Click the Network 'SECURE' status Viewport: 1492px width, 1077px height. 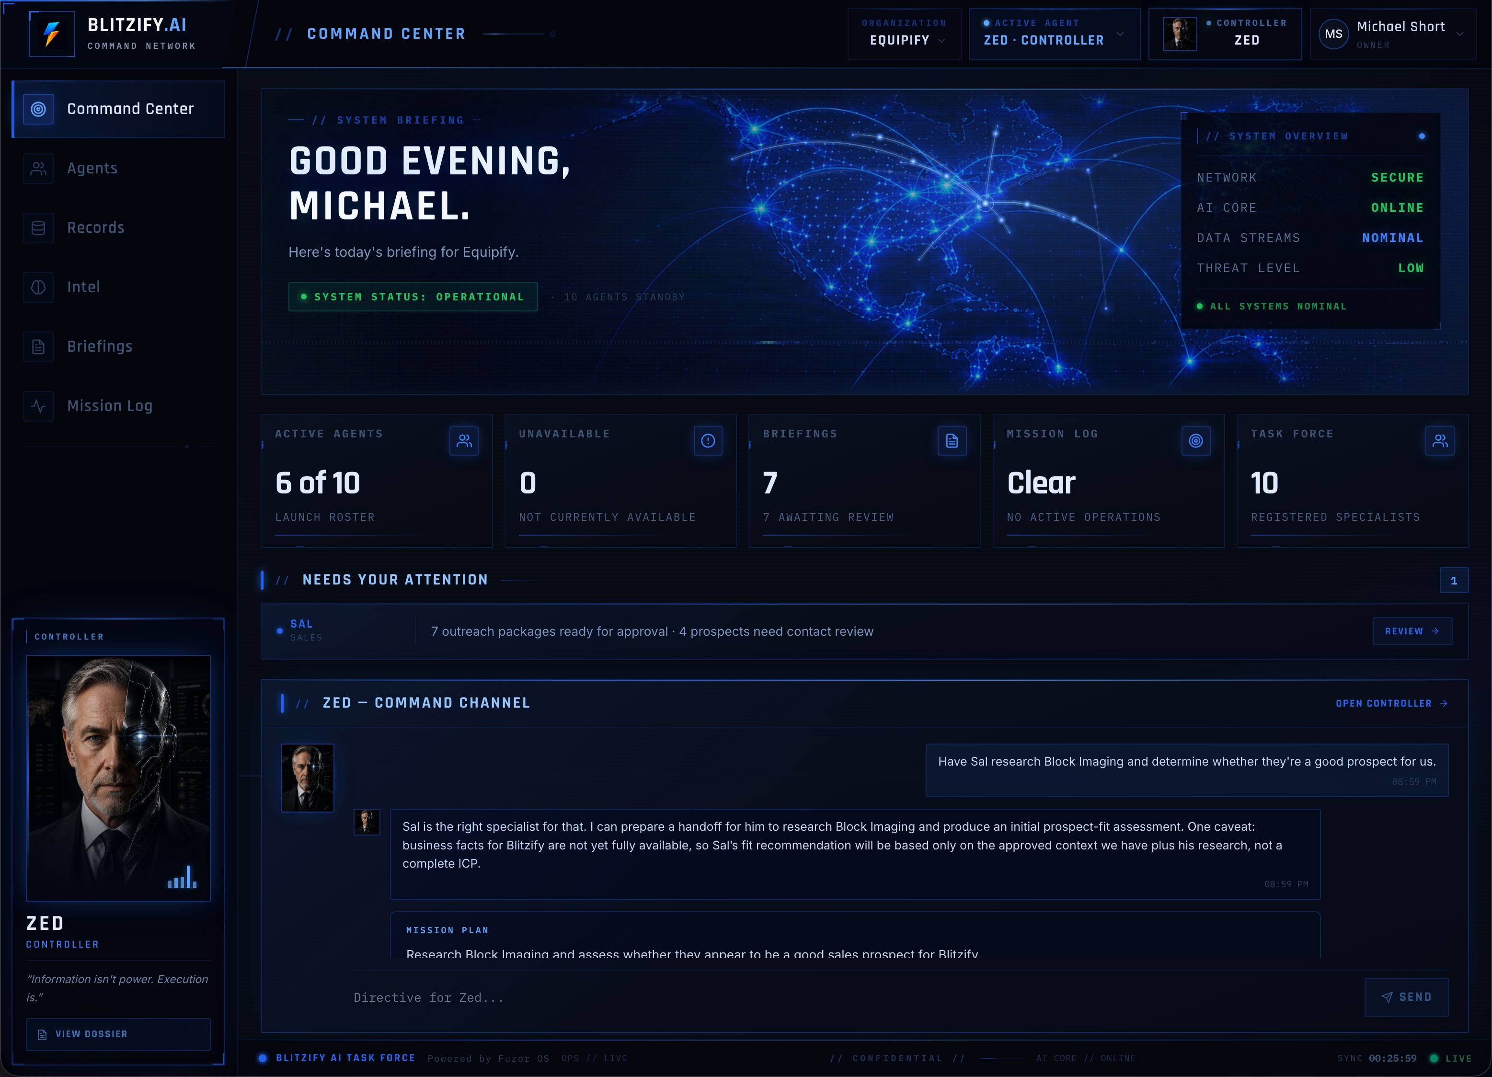click(x=1397, y=178)
